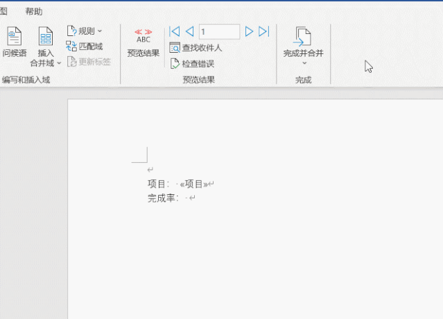
Task: Click the greyed 更新标签 button
Action: [x=89, y=62]
